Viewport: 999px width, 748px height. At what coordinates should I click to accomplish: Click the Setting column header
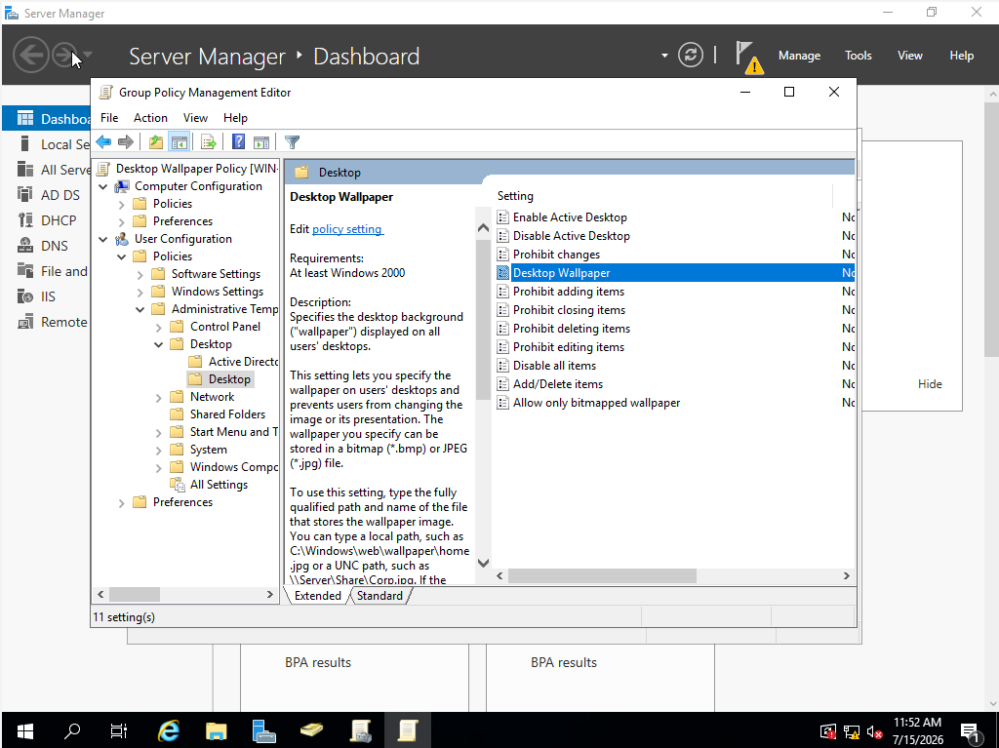662,196
